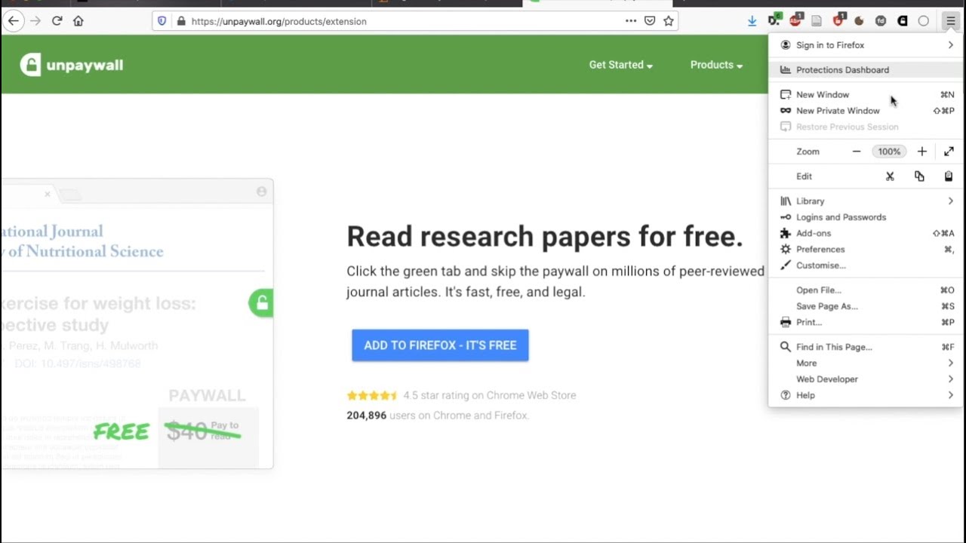This screenshot has height=543, width=966.
Task: Expand Sign in to Firefox submenu
Action: [x=866, y=45]
